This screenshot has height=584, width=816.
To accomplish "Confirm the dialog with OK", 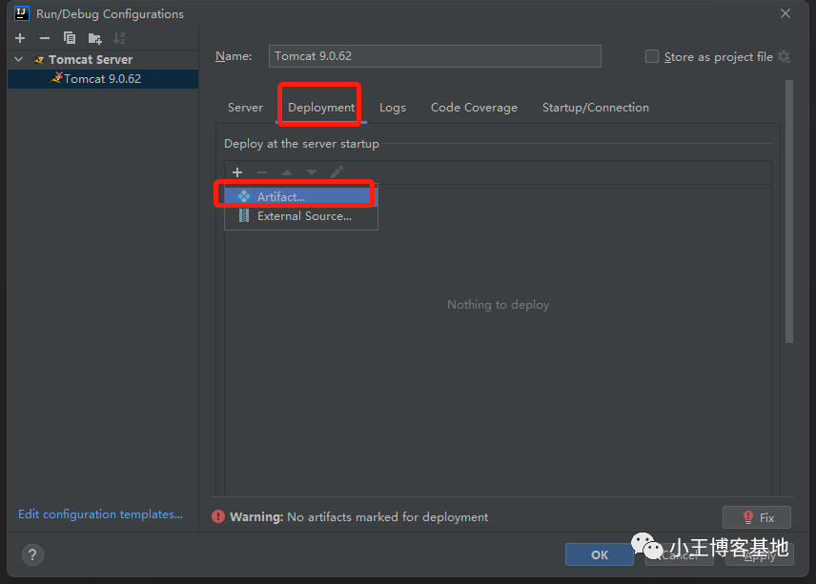I will (599, 554).
